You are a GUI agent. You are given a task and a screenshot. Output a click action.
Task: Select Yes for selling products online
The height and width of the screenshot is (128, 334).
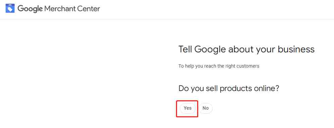187,108
